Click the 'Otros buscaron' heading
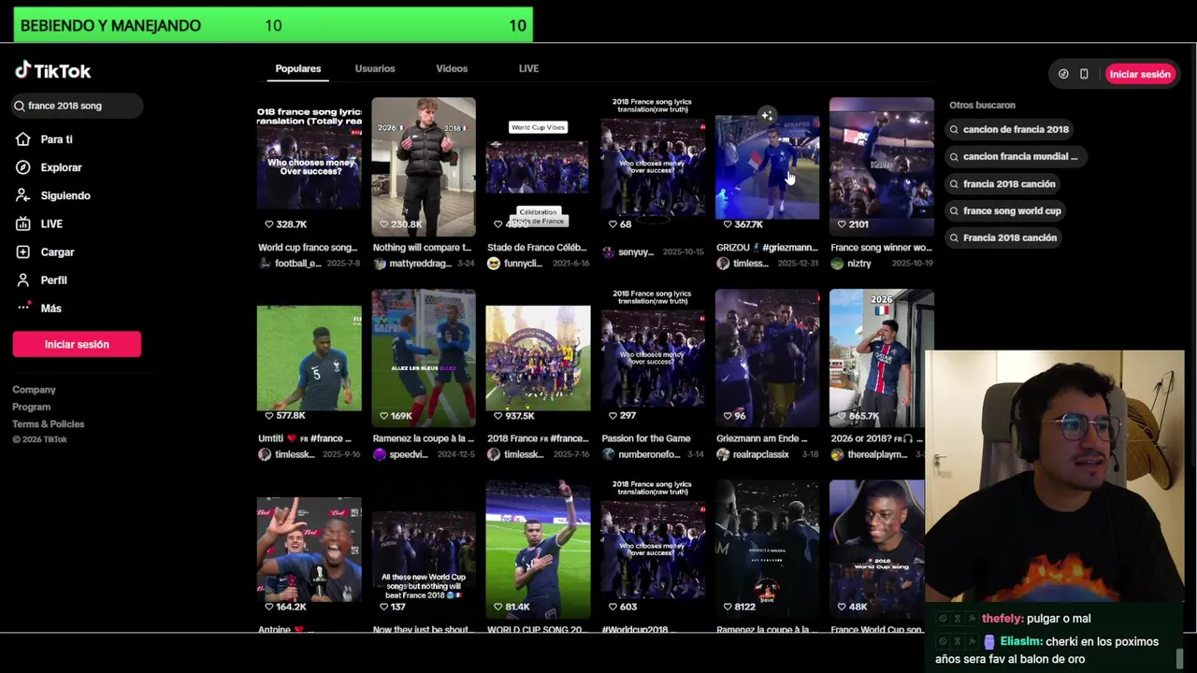The width and height of the screenshot is (1197, 673). [x=982, y=106]
